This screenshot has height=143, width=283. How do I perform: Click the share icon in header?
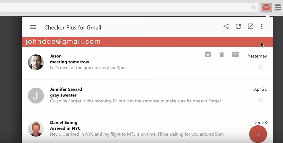[226, 26]
